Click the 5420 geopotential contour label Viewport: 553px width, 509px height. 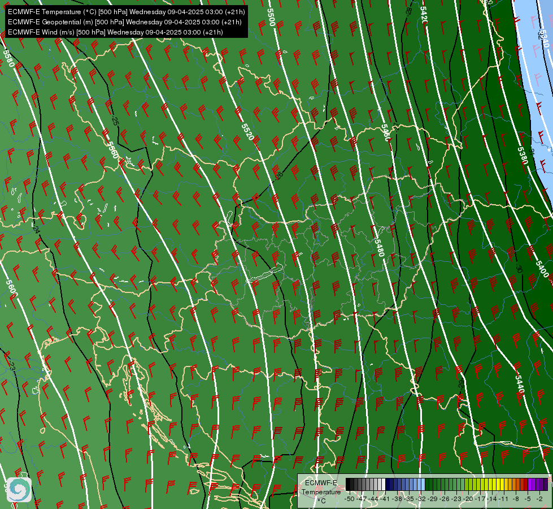(424, 15)
